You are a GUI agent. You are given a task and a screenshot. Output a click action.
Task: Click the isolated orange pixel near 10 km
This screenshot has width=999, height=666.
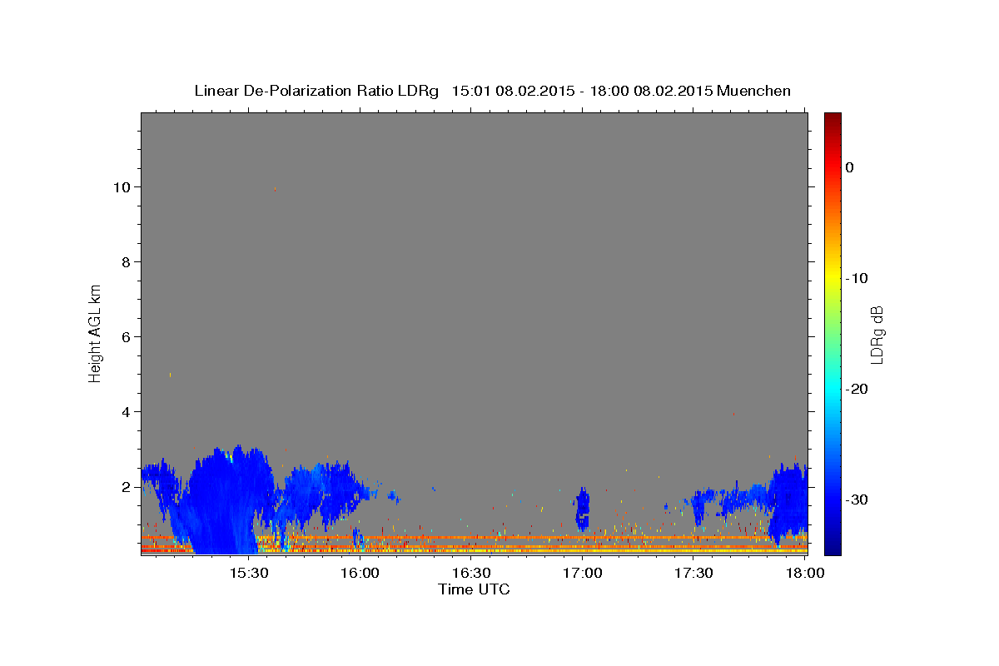pos(275,189)
